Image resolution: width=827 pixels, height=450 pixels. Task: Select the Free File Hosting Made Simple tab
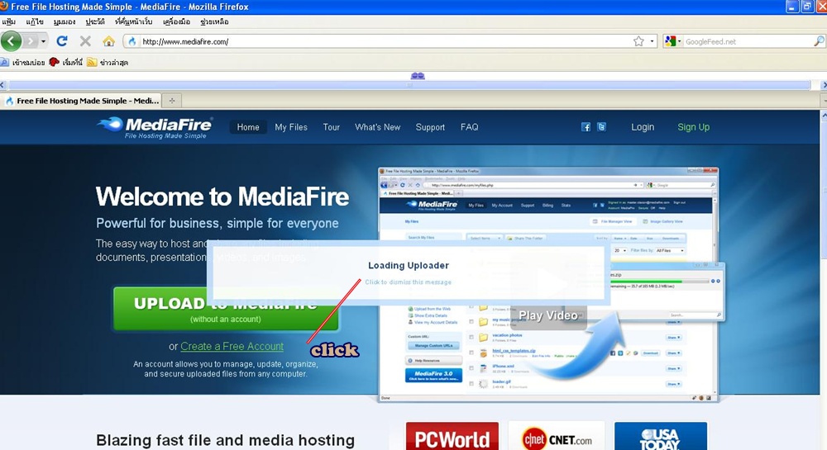(x=82, y=101)
